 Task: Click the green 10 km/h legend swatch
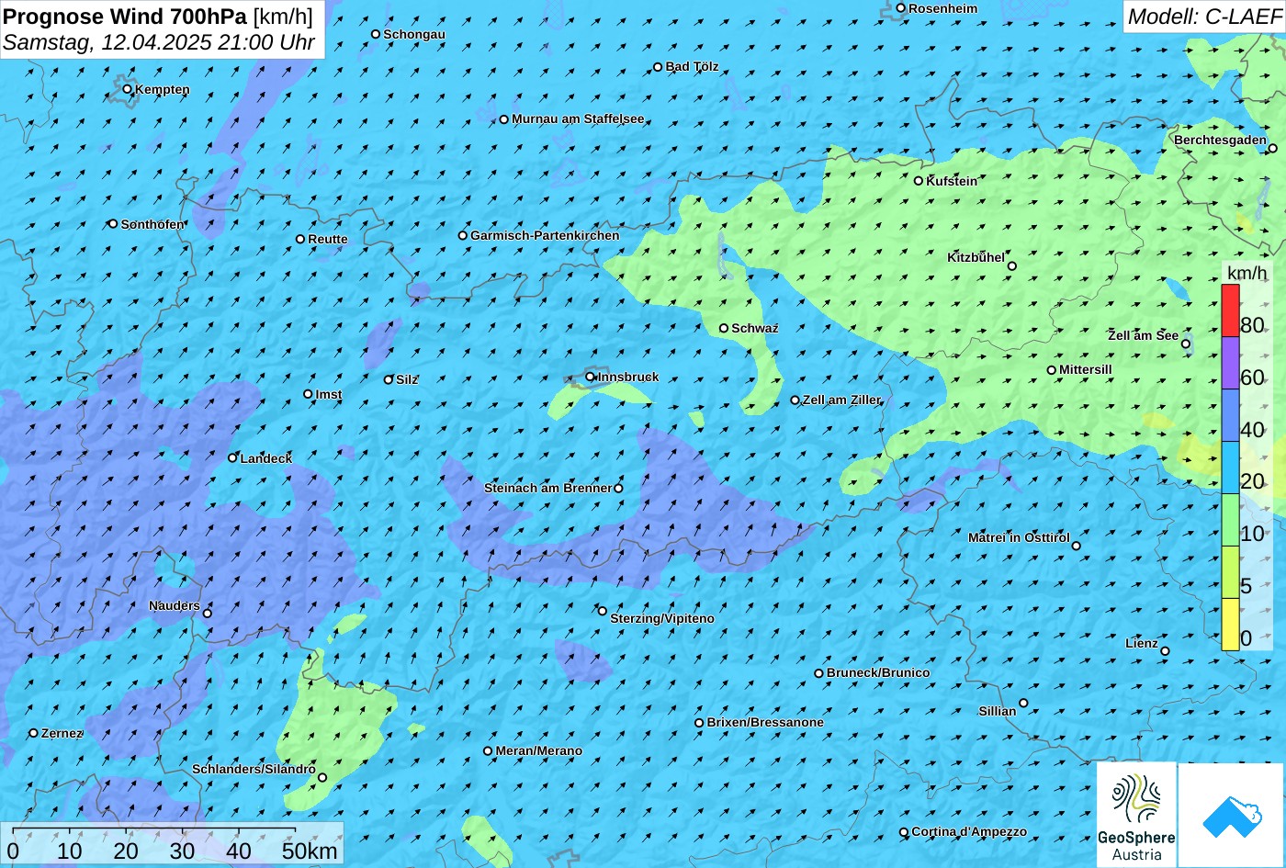coord(1230,520)
